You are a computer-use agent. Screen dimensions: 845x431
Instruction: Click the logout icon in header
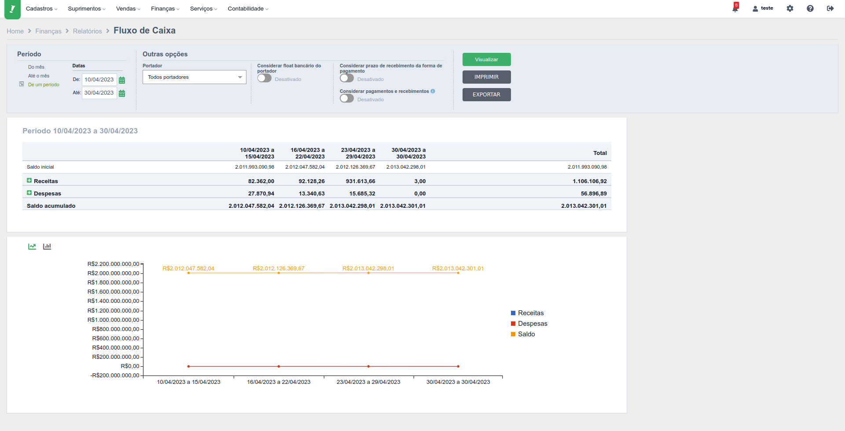click(830, 8)
